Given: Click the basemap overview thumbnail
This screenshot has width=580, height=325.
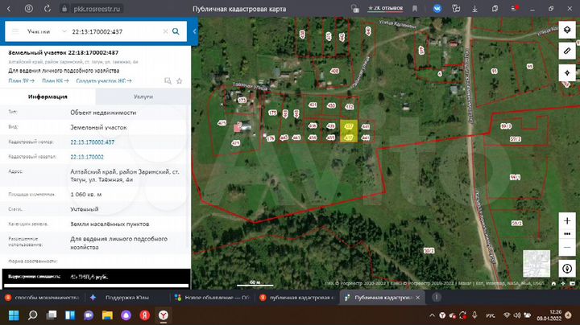Looking at the screenshot, I should (536, 264).
